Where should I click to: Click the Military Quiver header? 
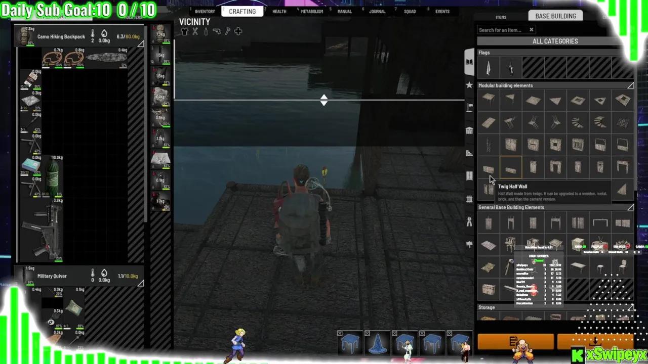79,276
